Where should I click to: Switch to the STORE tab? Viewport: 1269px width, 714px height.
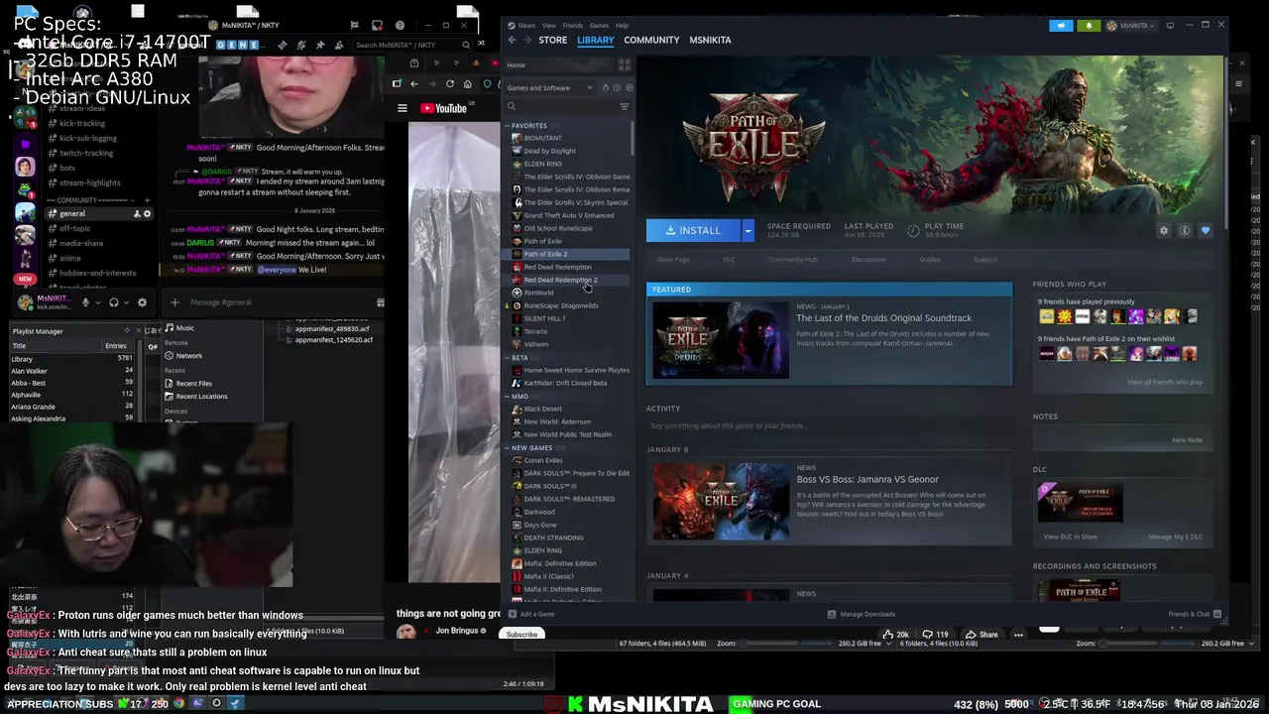point(552,40)
